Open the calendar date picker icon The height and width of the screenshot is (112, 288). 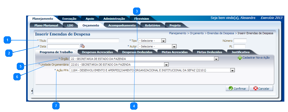click(x=82, y=46)
